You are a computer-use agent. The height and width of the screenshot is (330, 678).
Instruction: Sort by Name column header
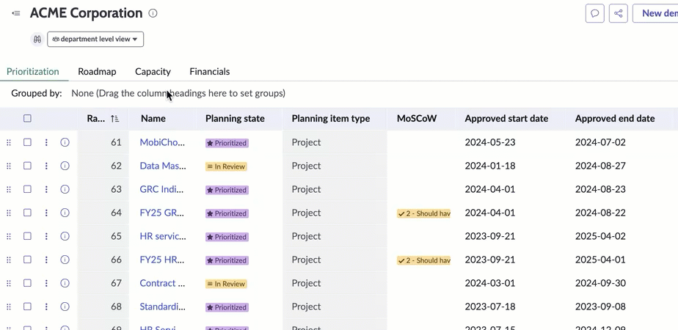click(x=153, y=118)
